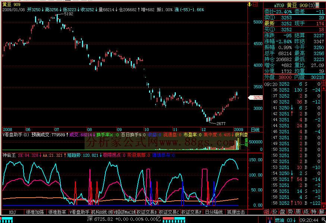Switch to the 权证交易F tab
Image resolution: width=326 pixels, height=223 pixels.
(x=191, y=212)
